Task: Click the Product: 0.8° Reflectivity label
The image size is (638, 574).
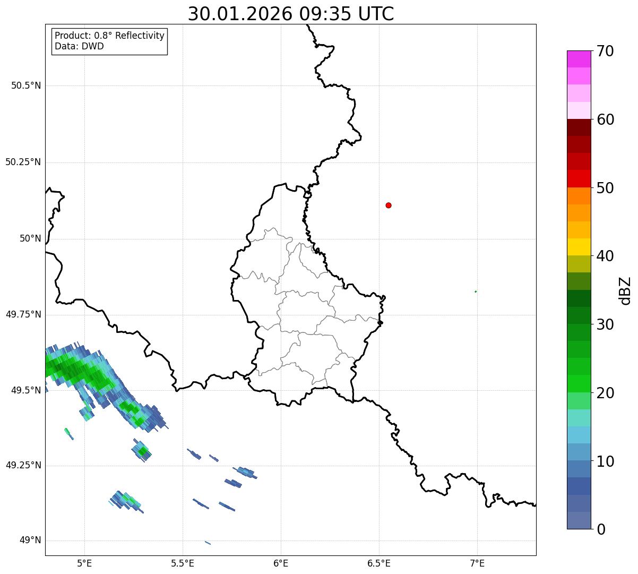Action: (x=110, y=36)
